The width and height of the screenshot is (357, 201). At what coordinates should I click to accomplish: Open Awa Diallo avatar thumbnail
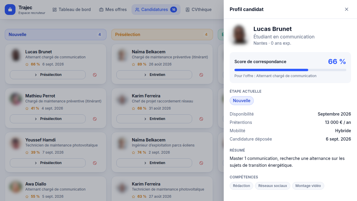16,187
